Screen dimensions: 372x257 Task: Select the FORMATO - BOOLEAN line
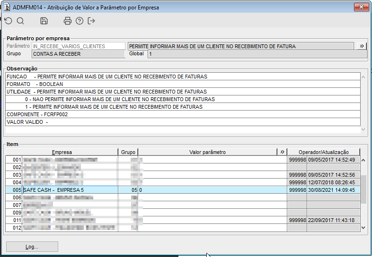pos(183,84)
